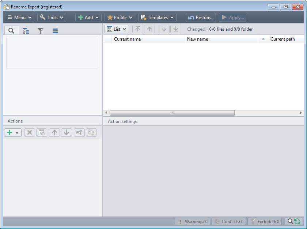Click the list options icon beside the filter
The height and width of the screenshot is (229, 307).
tap(55, 30)
